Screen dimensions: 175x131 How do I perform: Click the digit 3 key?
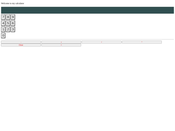pos(13,29)
